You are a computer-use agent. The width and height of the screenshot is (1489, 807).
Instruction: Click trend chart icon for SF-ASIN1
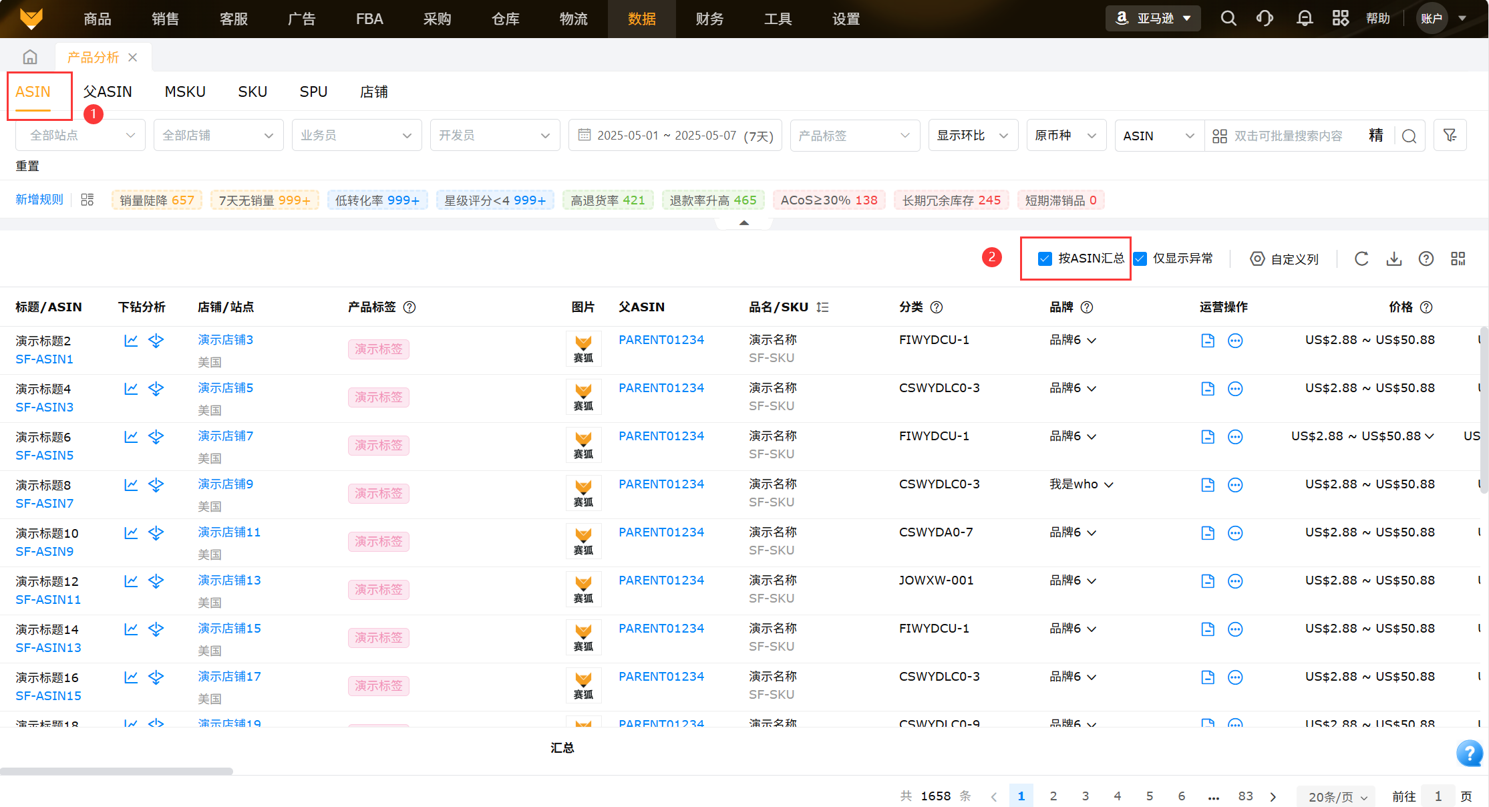pos(131,341)
